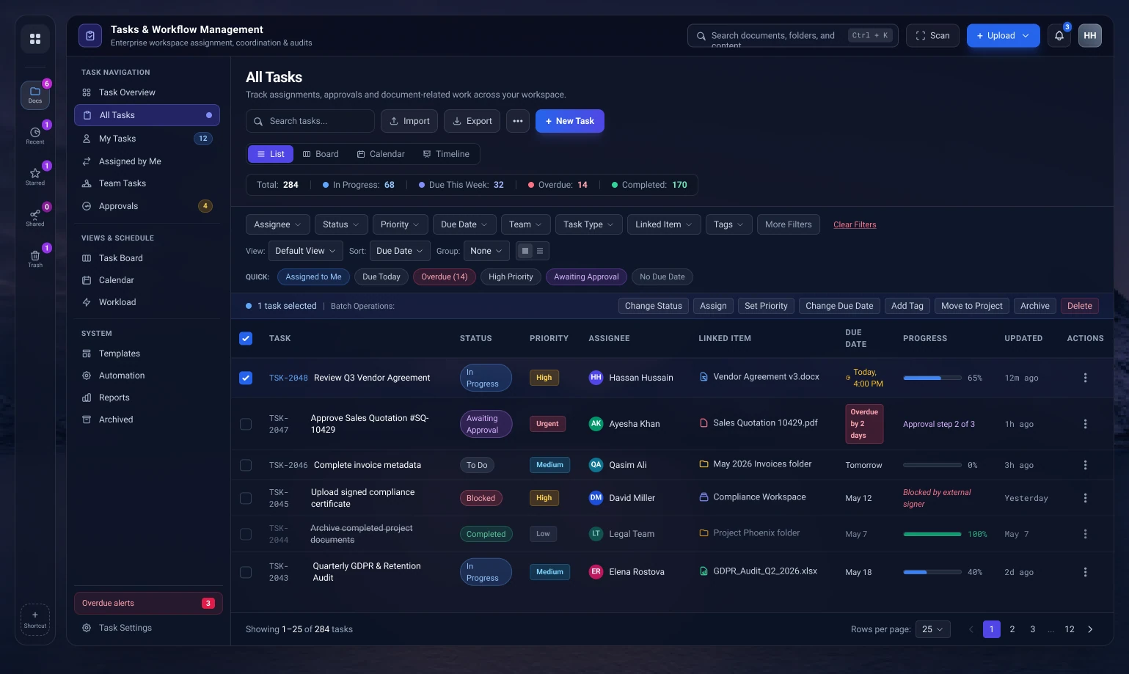Expand the Status filter dropdown

click(341, 224)
